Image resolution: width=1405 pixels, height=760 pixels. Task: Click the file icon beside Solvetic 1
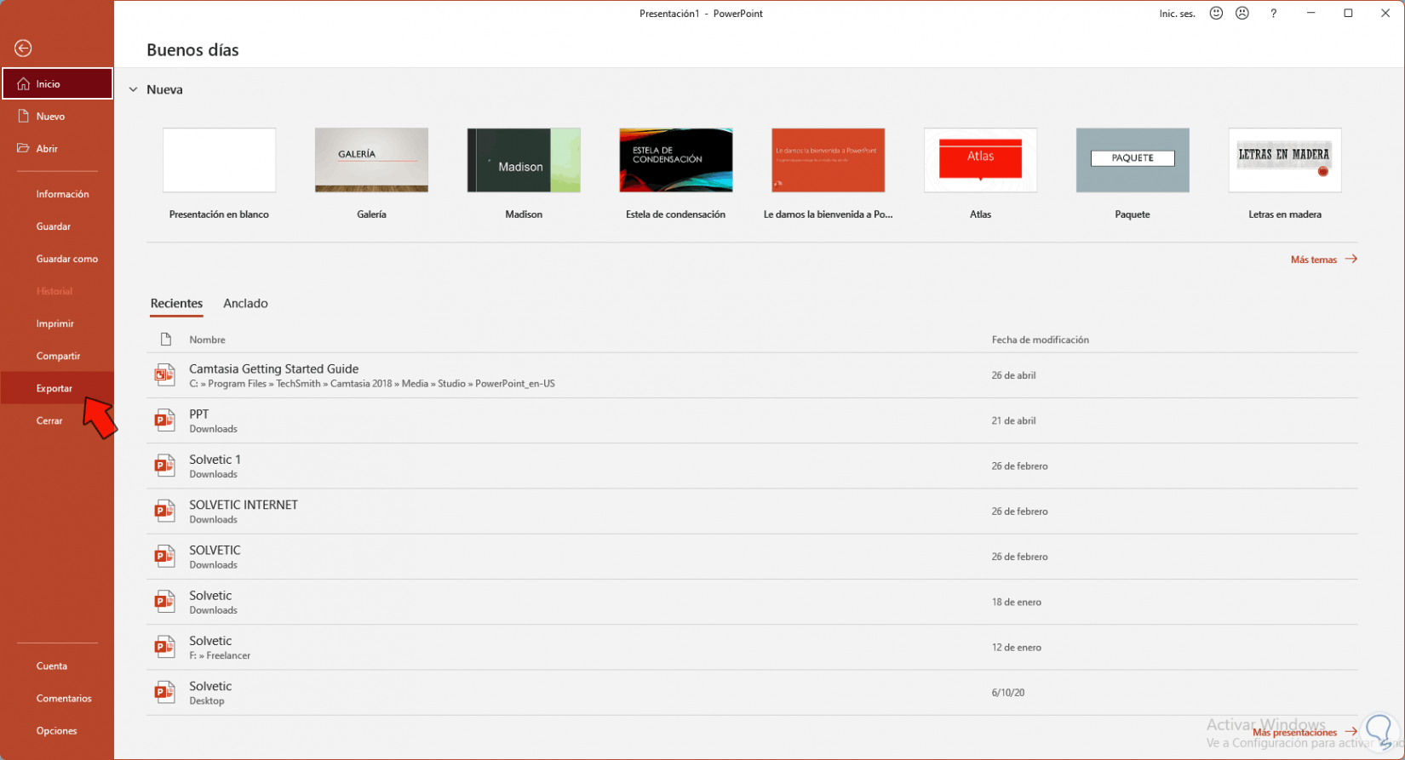click(164, 466)
